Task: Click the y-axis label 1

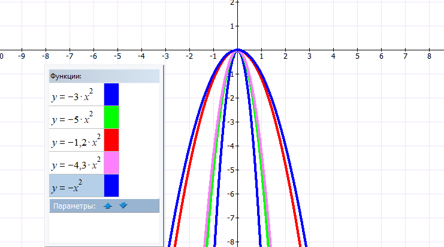Action: click(232, 27)
